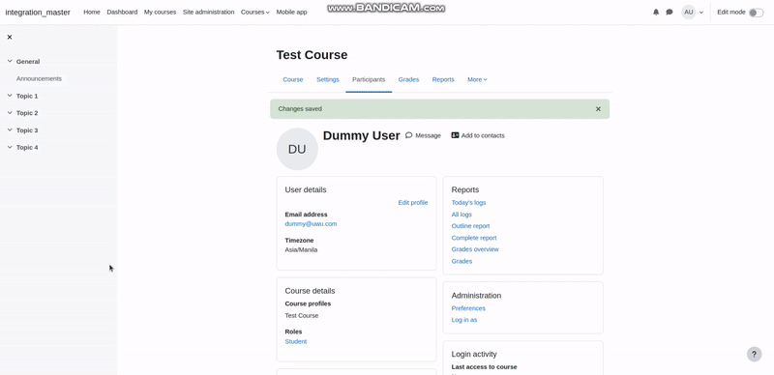This screenshot has height=375, width=774.
Task: Expand Topic 4 in course index
Action: 10,148
